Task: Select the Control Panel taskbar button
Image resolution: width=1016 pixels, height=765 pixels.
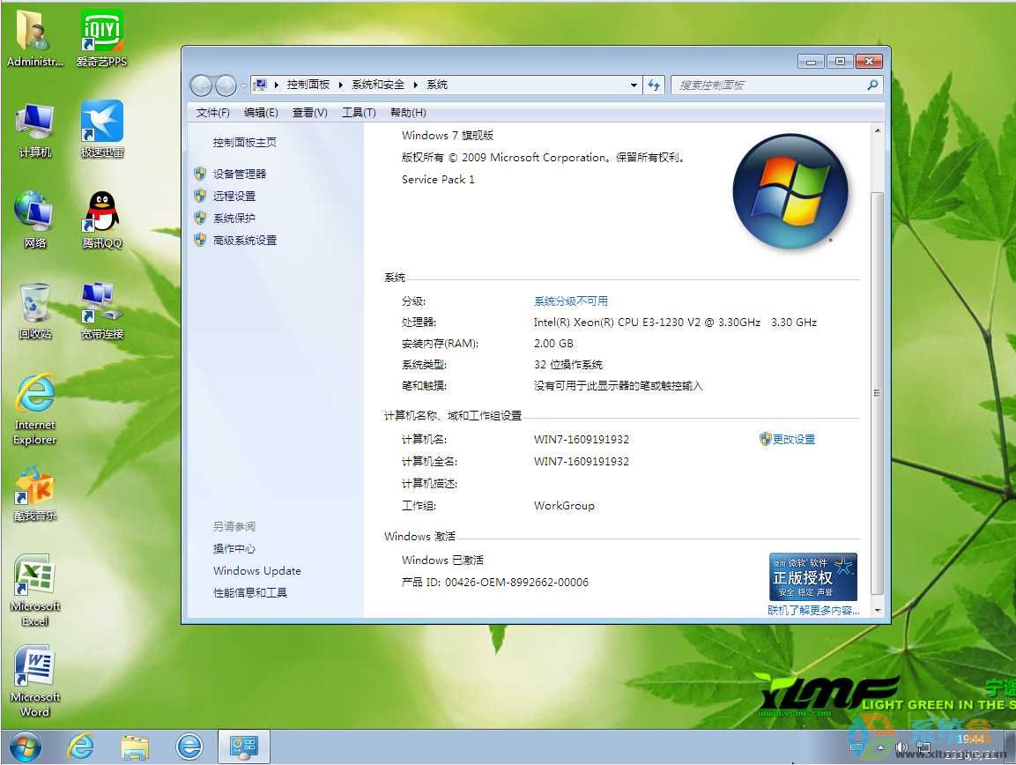Action: (243, 746)
